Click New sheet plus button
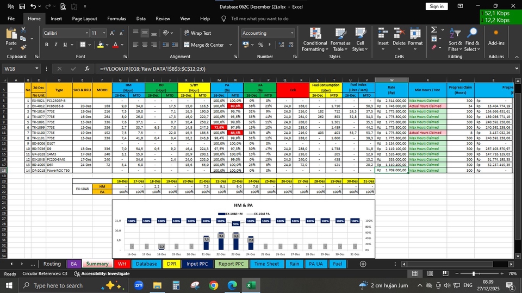This screenshot has height=293, width=522. click(363, 264)
